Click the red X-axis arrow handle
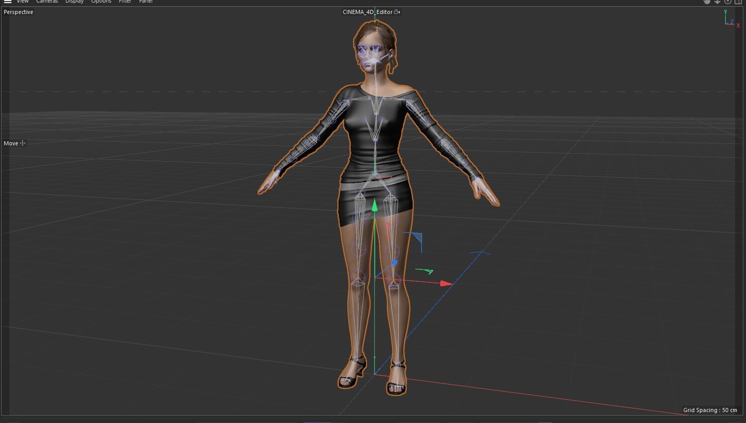746x423 pixels. 447,283
